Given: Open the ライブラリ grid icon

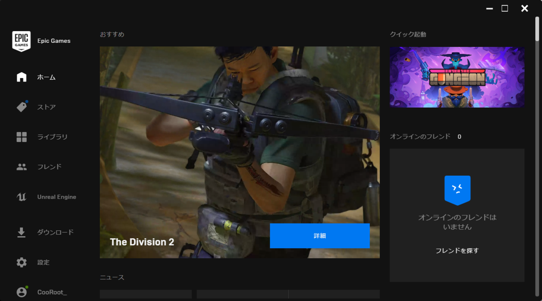Looking at the screenshot, I should (x=21, y=137).
